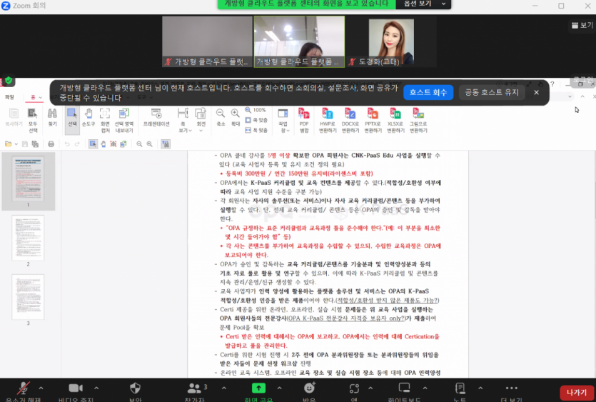The width and height of the screenshot is (596, 402).
Task: Open Zoom Reactions (반응) smiley
Action: (309, 391)
